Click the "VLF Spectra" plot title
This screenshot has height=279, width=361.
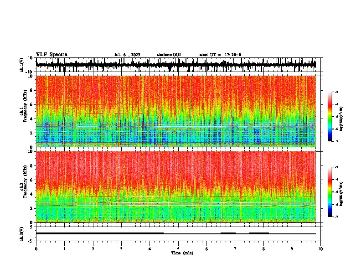pyautogui.click(x=52, y=55)
